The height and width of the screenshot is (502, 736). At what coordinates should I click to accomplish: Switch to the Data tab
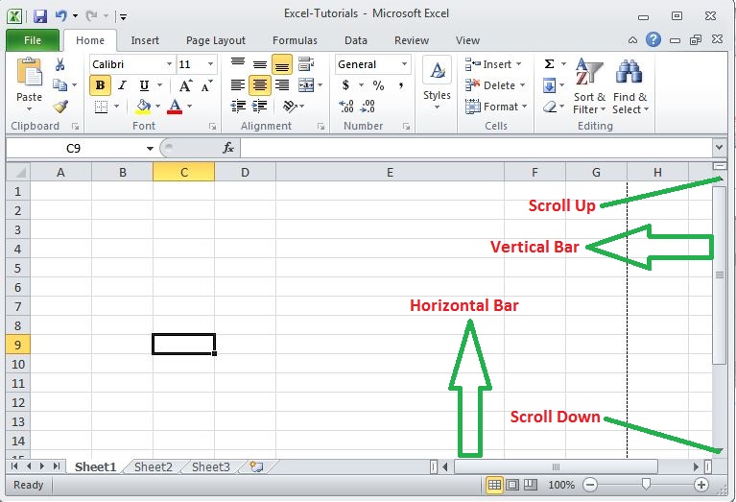pos(356,40)
